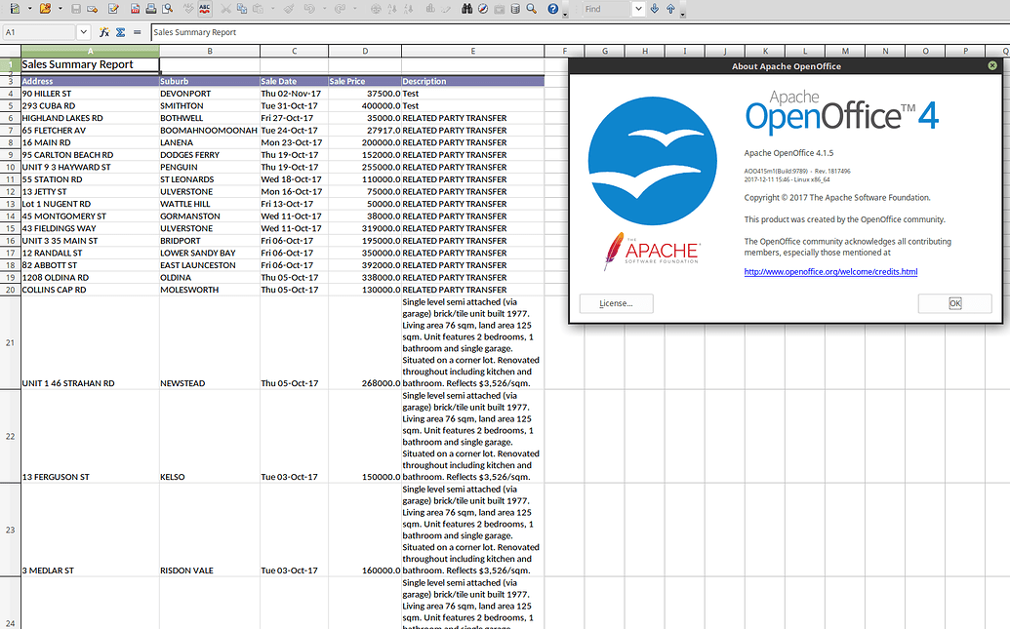
Task: Click the Name Box showing A1
Action: [x=39, y=31]
